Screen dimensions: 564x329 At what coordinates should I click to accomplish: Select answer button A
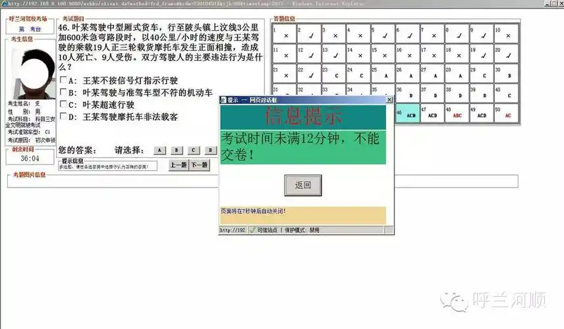coord(159,150)
